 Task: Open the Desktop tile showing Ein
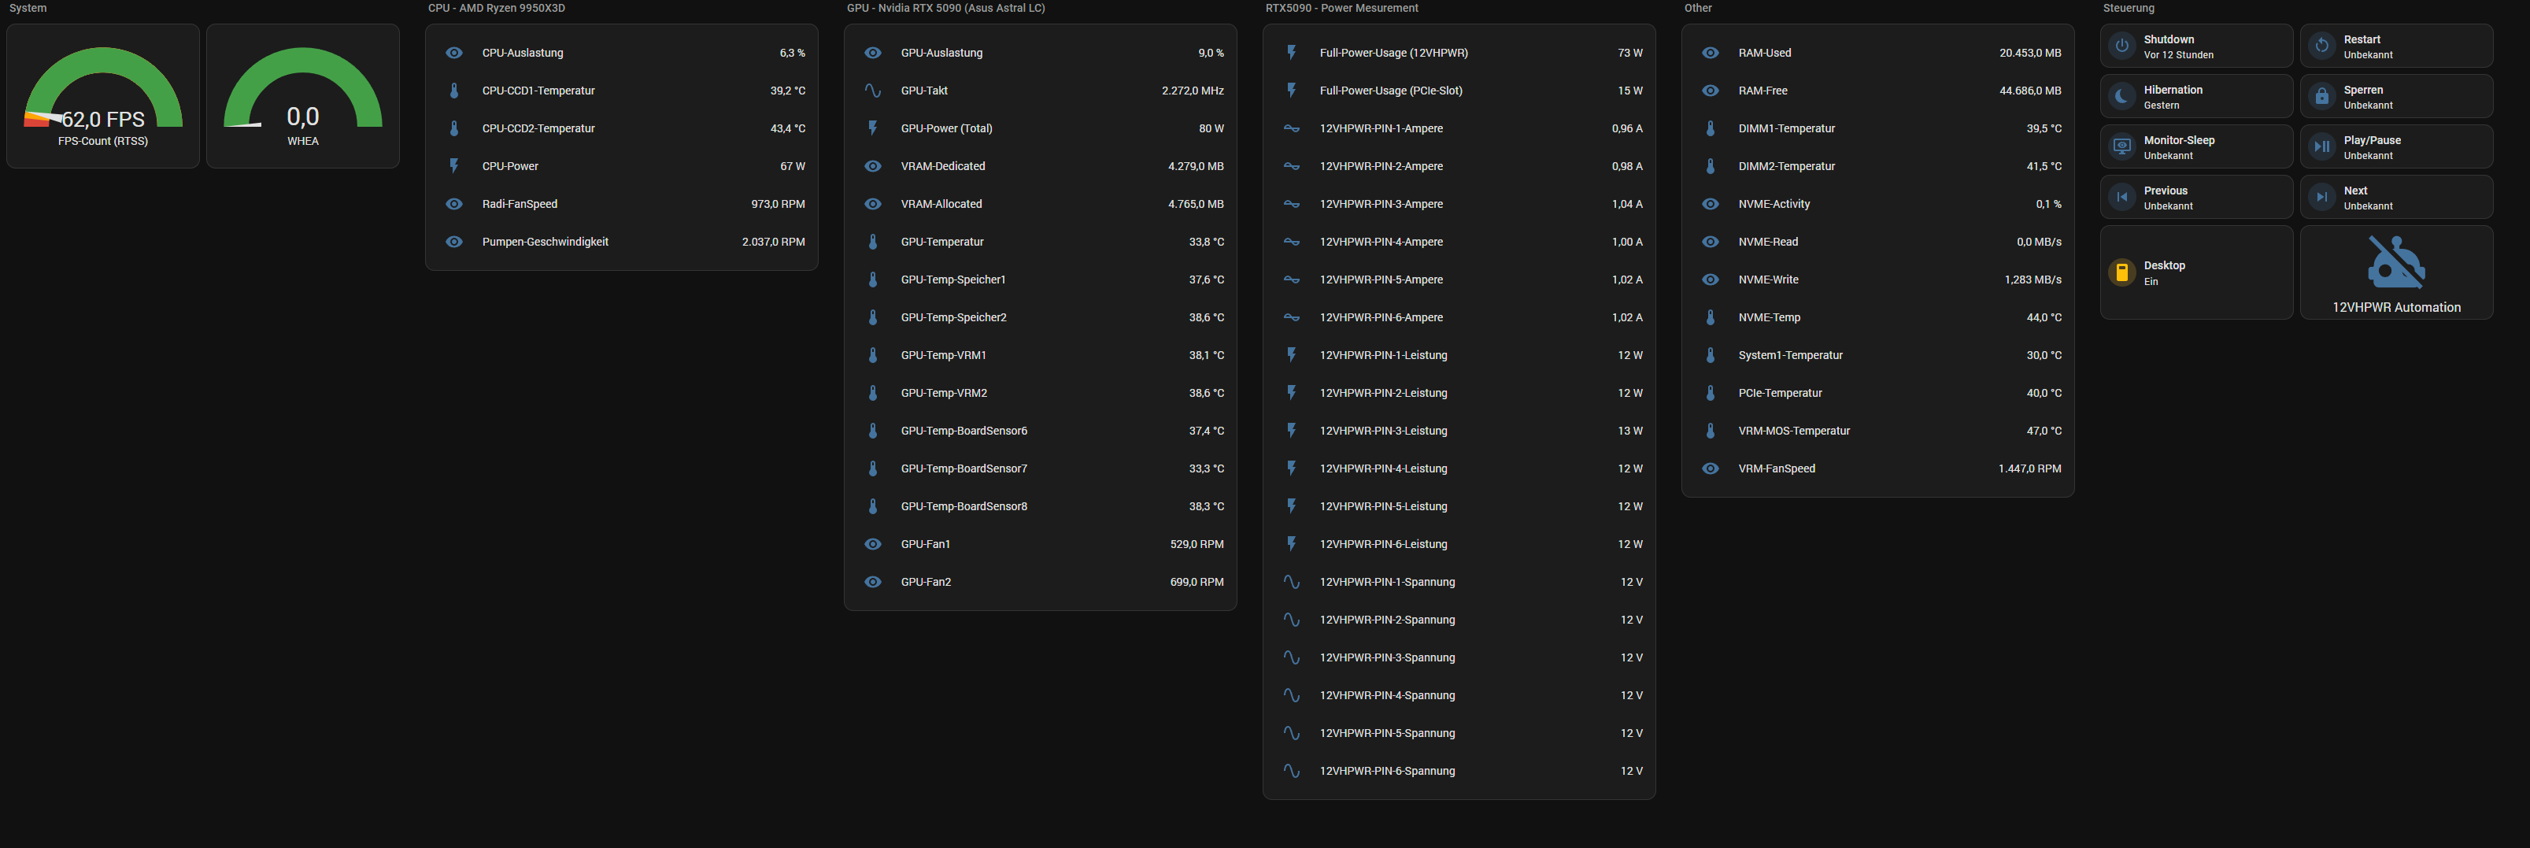pyautogui.click(x=2196, y=272)
